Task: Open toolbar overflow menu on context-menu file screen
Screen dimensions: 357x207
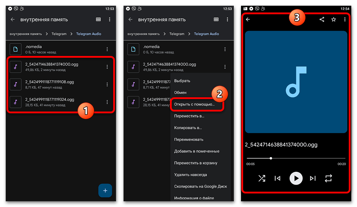Action: (227, 20)
